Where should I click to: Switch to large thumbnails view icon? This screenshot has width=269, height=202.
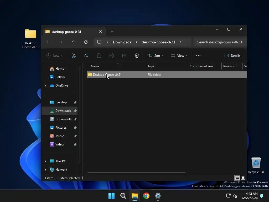tap(243, 178)
